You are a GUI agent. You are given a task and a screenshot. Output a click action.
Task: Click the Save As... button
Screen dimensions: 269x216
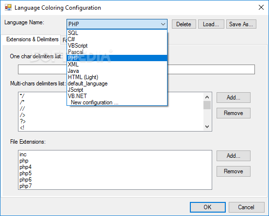point(241,24)
